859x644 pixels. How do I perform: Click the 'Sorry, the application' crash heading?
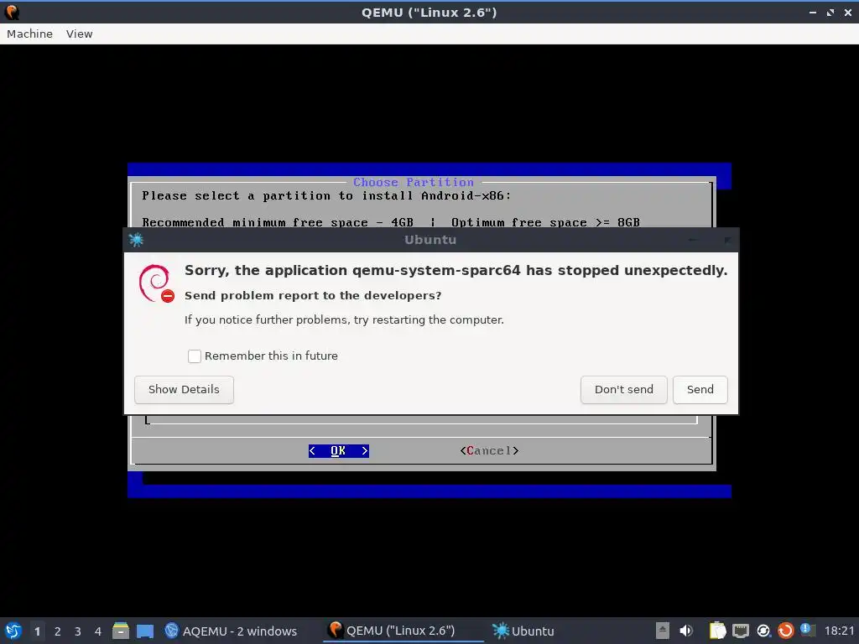pos(456,271)
